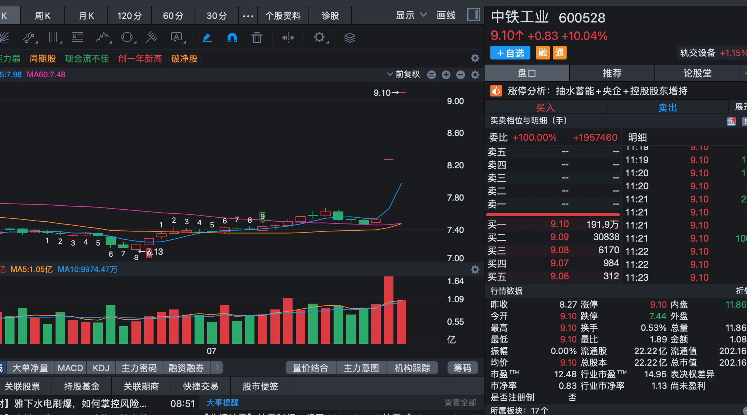This screenshot has width=747, height=415.
Task: Click the trash delete drawings icon
Action: (257, 37)
